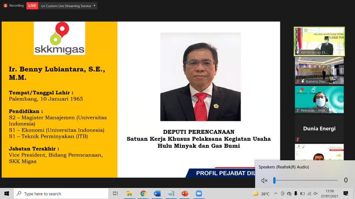355x199 pixels.
Task: Switch to Zoom from the taskbar
Action: click(x=199, y=193)
